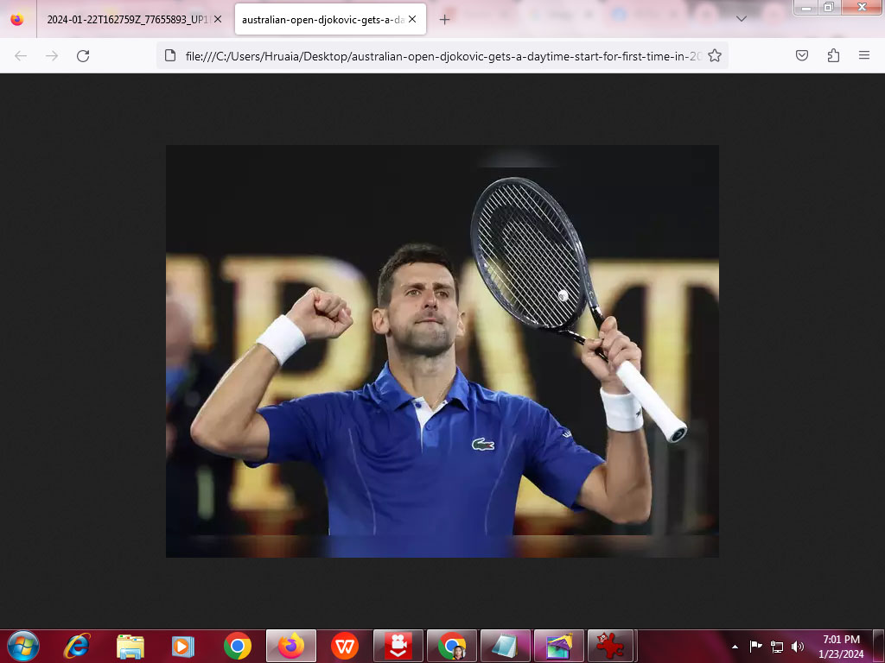This screenshot has width=885, height=663.
Task: Open the taskbar volume speaker control
Action: (x=797, y=646)
